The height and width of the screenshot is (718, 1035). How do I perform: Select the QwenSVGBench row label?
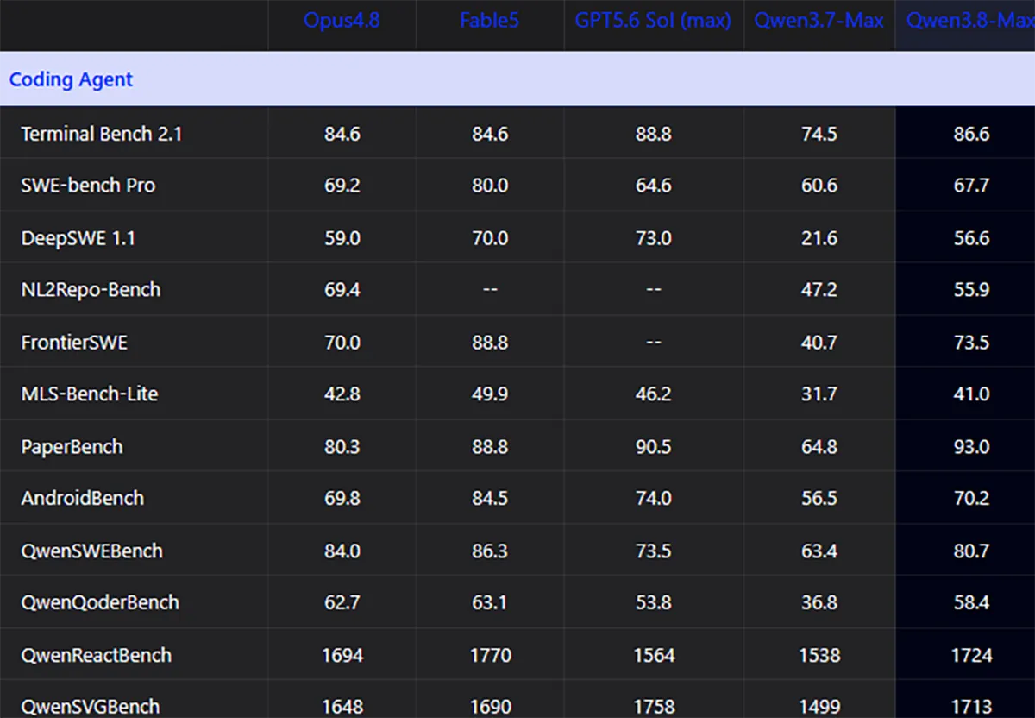click(x=91, y=707)
